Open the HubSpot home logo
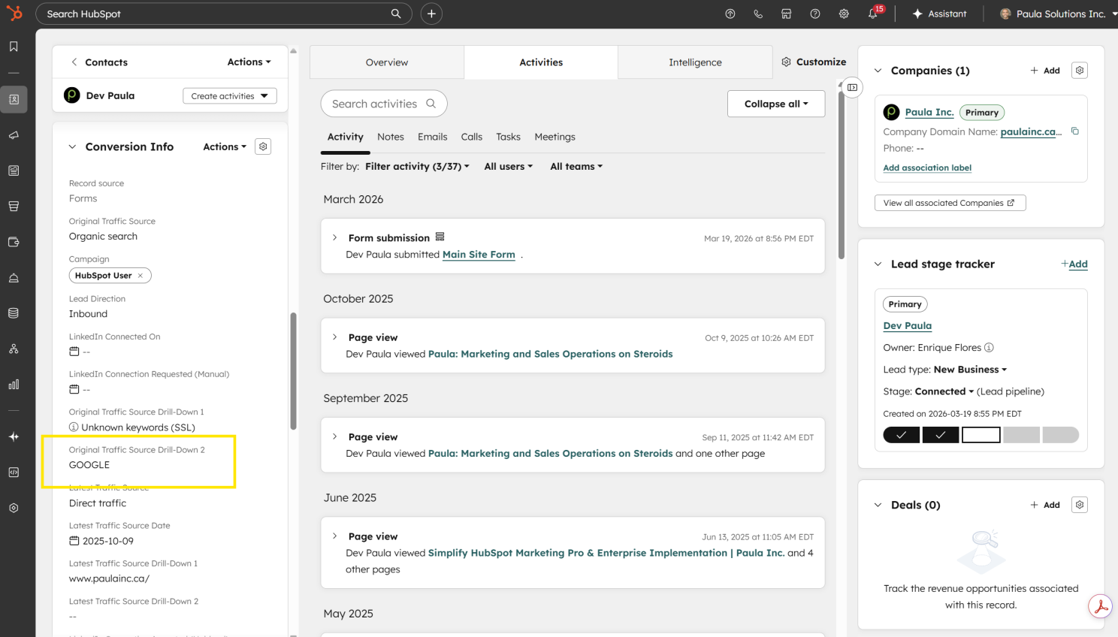The height and width of the screenshot is (637, 1118). point(14,14)
